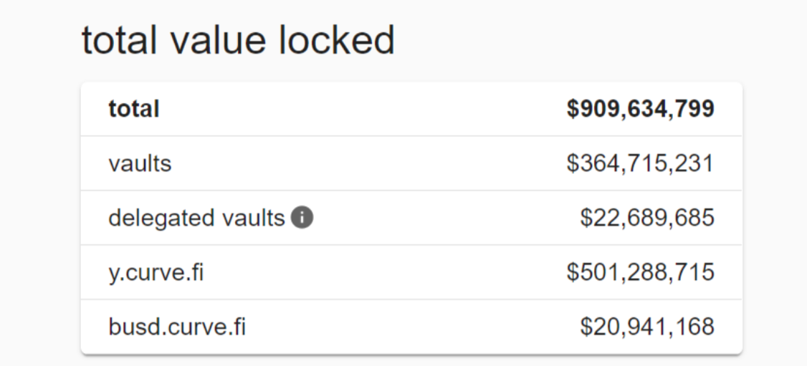Open the y.curve.fi row label

click(x=156, y=272)
